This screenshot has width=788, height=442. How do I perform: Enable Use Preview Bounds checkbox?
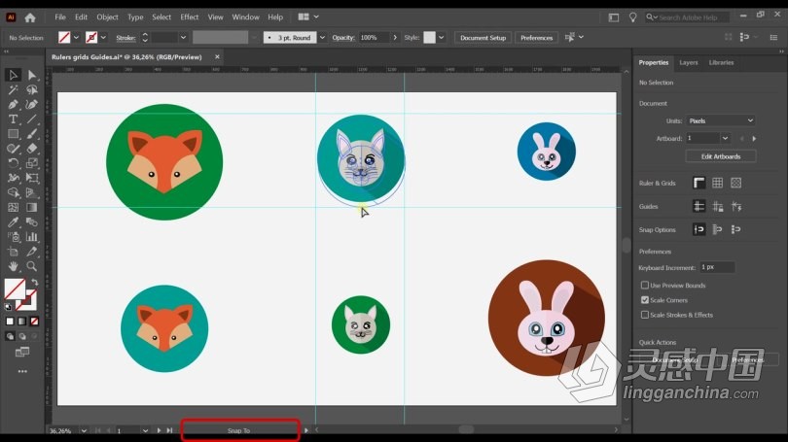pos(645,285)
